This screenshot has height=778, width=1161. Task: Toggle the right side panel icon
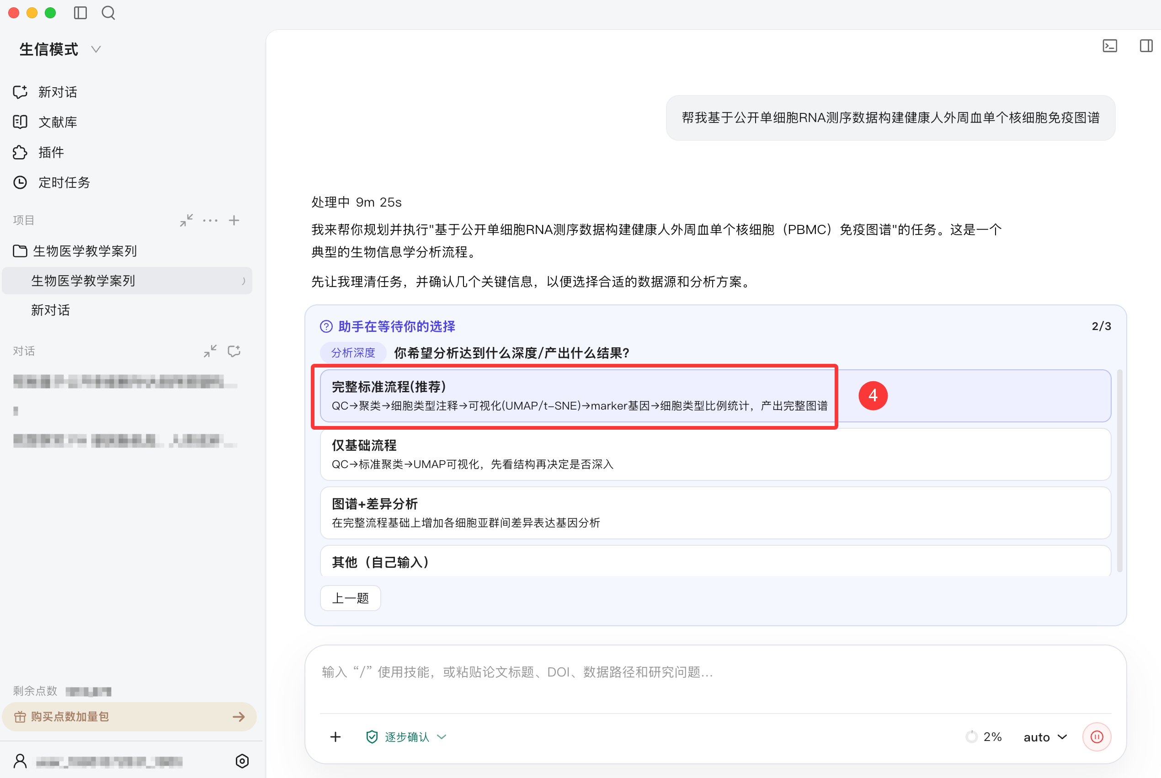[1146, 46]
